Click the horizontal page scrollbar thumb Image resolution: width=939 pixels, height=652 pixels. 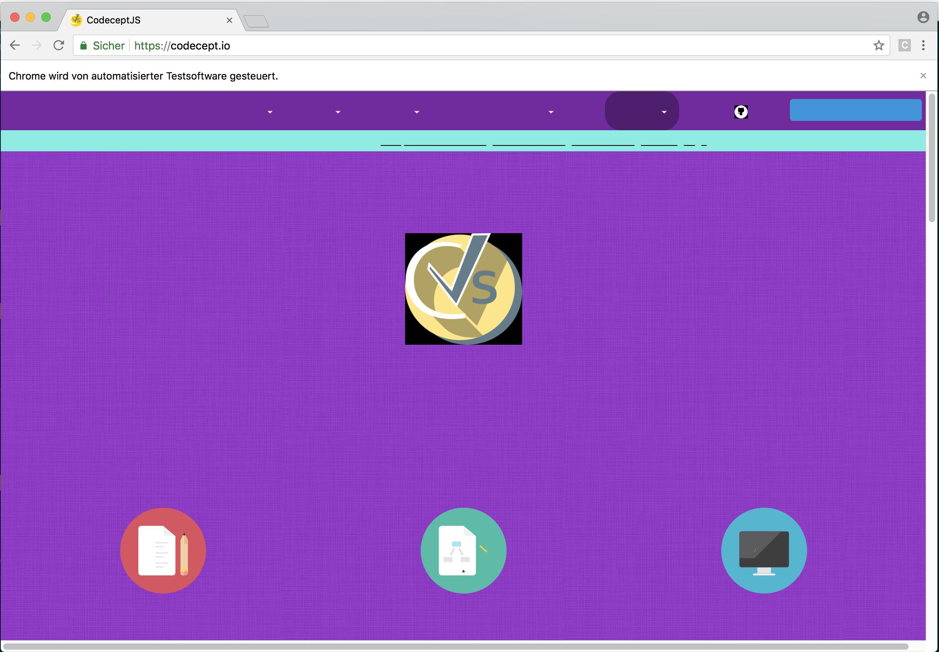tap(456, 647)
